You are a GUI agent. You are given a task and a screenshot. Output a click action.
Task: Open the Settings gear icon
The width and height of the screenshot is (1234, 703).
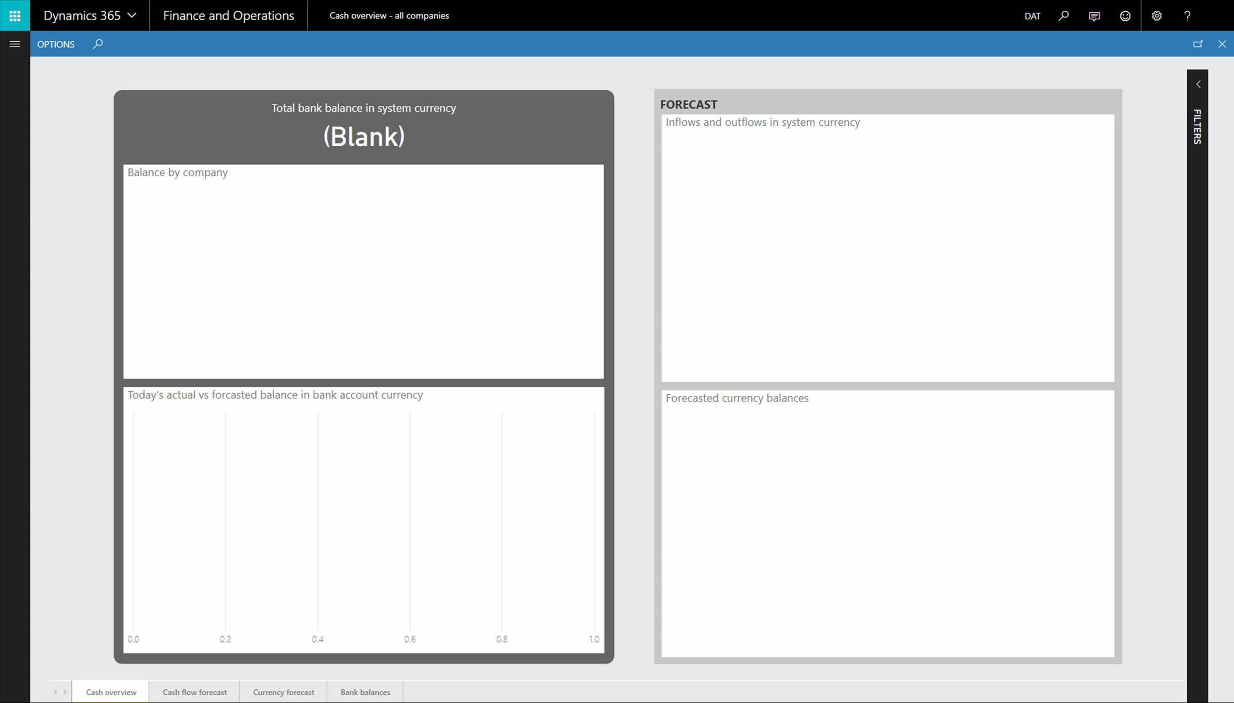[x=1156, y=15]
